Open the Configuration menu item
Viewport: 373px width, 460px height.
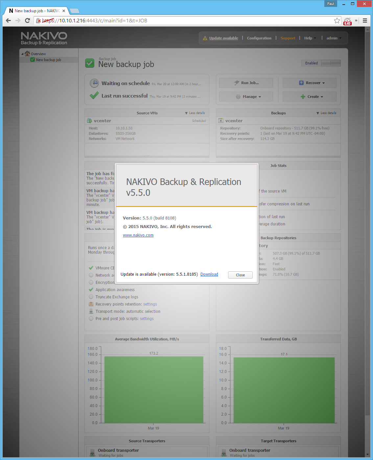coord(259,38)
